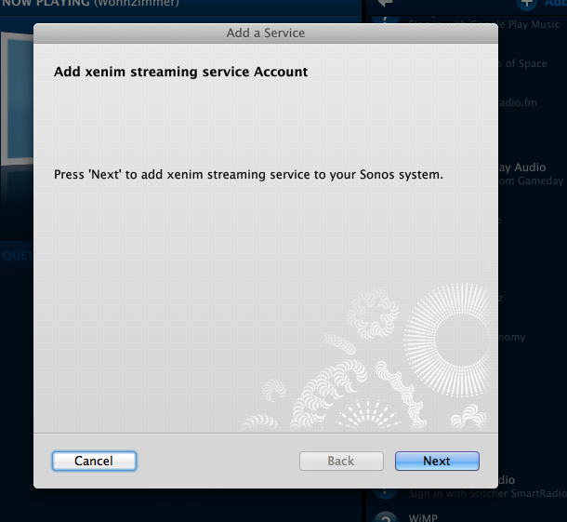Click the WiMP question mark icon
The image size is (567, 522).
click(x=386, y=517)
